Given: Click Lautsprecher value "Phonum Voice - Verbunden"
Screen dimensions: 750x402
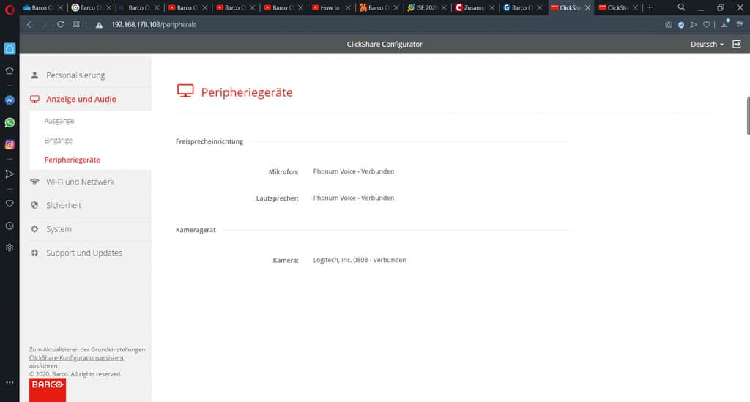Looking at the screenshot, I should (354, 198).
